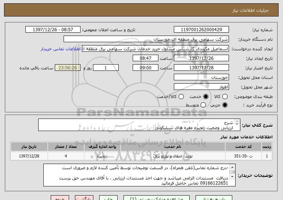
Task: Click the شماره نیاز field 1197001262000429
Action: (201, 30)
